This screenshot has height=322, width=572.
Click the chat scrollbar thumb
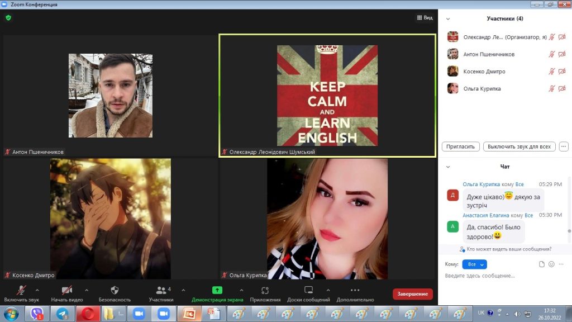(569, 231)
